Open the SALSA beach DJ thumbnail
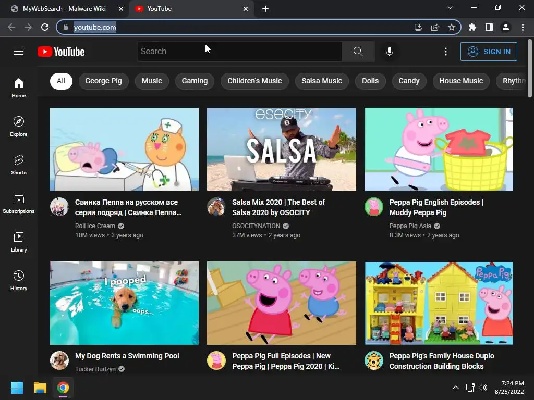The width and height of the screenshot is (534, 400). tap(282, 149)
